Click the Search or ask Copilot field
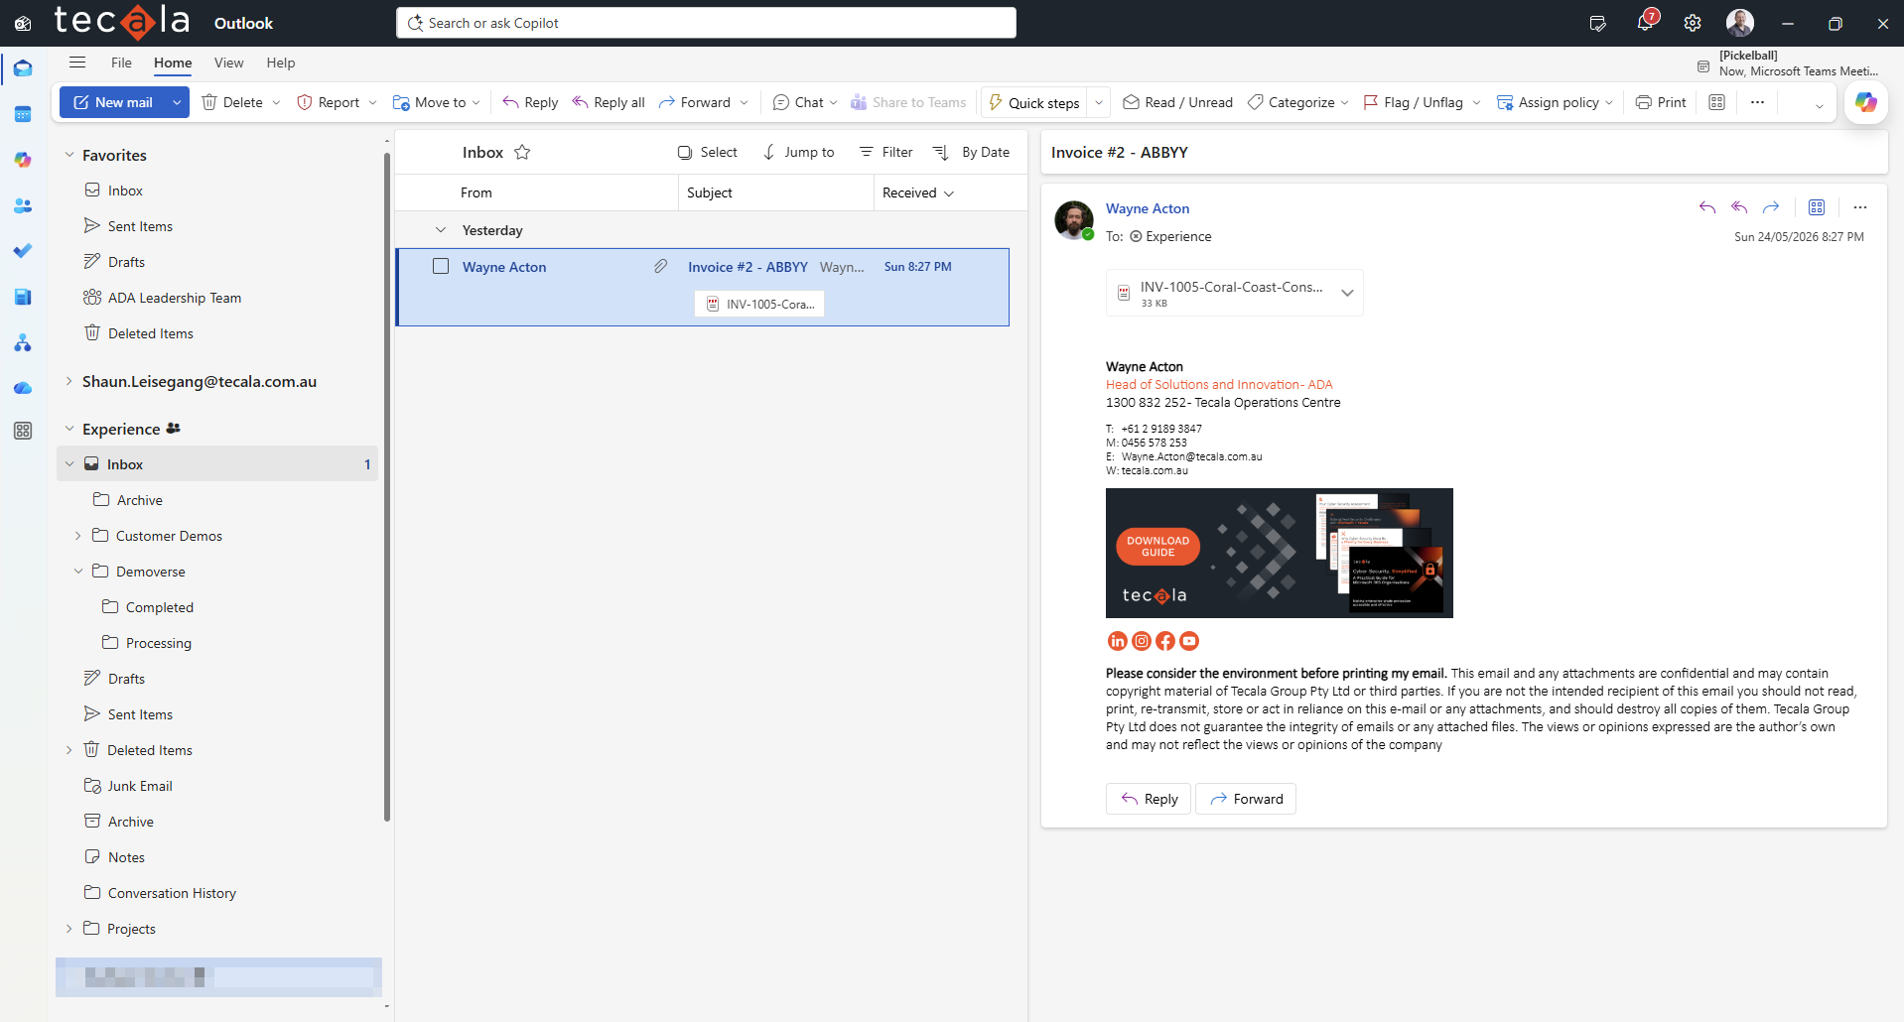 pos(706,23)
